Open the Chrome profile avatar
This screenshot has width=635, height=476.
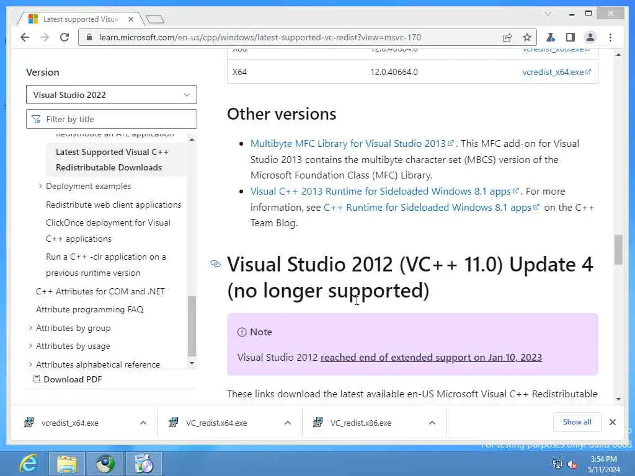coord(590,37)
